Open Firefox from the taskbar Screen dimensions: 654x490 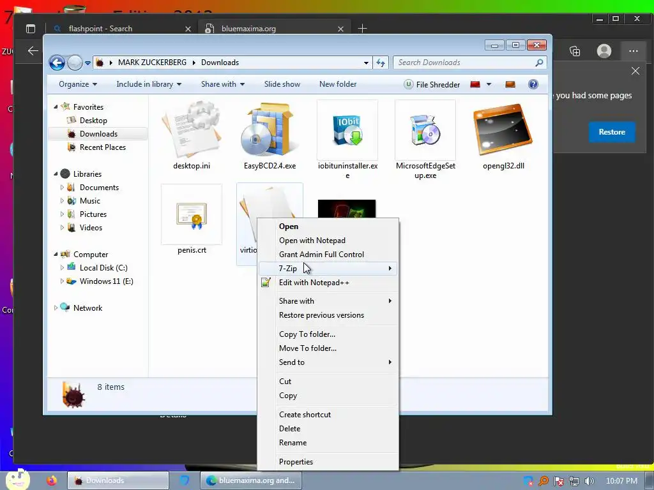coord(52,480)
